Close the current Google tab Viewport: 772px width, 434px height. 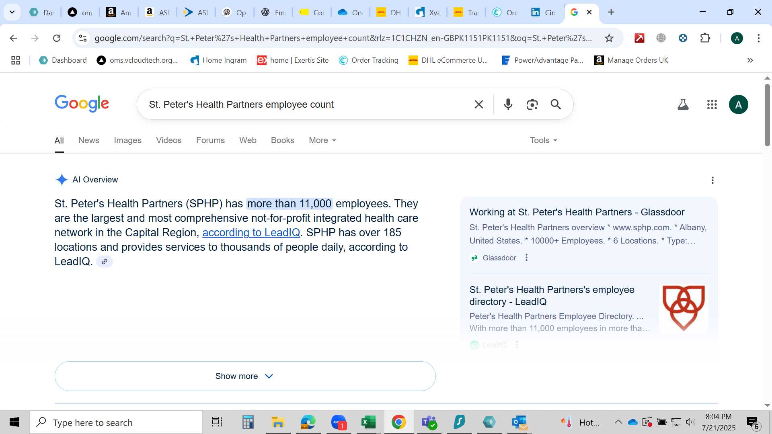[589, 12]
